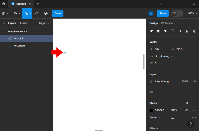This screenshot has width=199, height=131.
Task: Add a new Fill
Action: [194, 92]
